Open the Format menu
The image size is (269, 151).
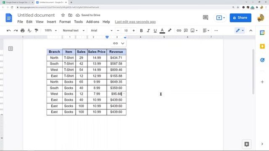click(x=65, y=22)
